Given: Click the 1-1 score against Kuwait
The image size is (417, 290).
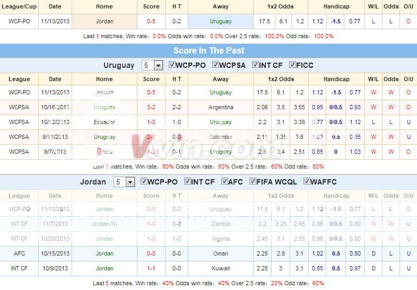Looking at the screenshot, I should point(151,268).
